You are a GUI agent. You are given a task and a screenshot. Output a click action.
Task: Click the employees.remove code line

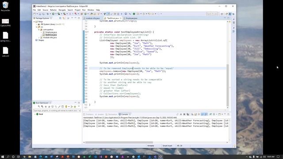click(x=133, y=71)
